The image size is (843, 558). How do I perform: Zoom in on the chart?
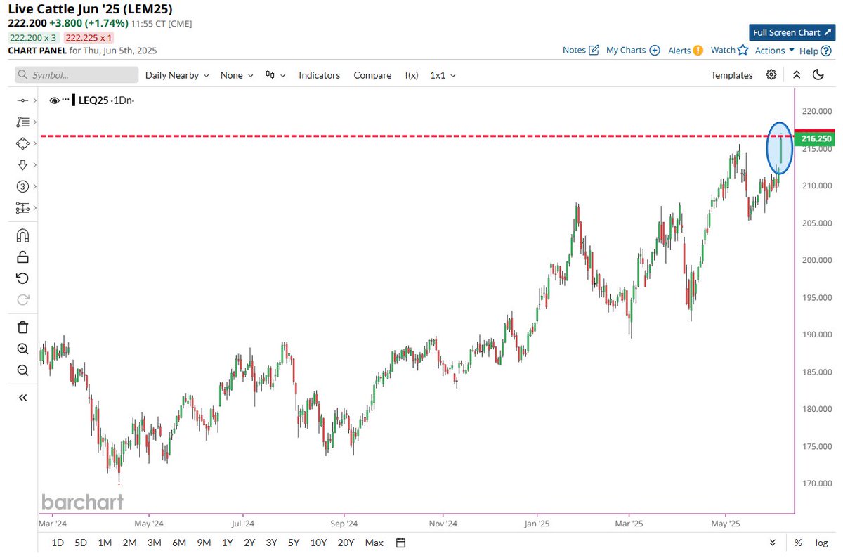point(22,349)
